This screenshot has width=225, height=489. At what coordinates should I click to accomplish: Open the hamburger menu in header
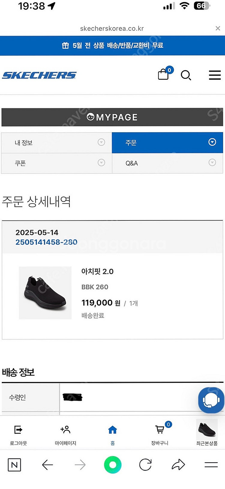215,75
